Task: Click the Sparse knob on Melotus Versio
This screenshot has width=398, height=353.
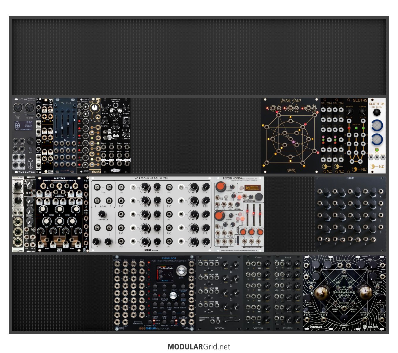Action: (104, 121)
